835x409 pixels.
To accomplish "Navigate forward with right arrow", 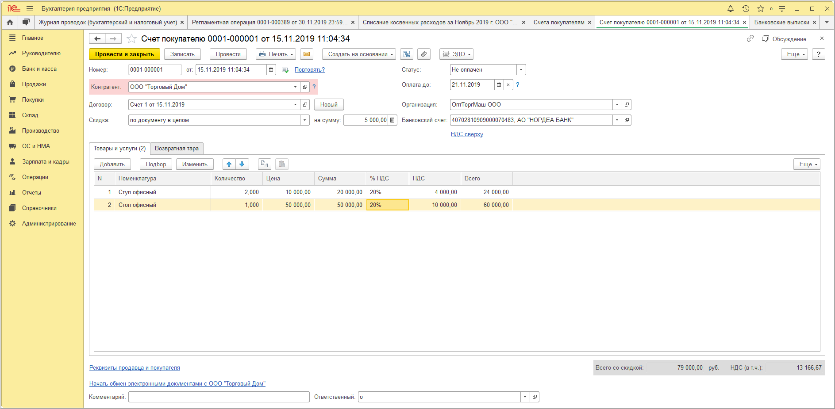I will (113, 39).
